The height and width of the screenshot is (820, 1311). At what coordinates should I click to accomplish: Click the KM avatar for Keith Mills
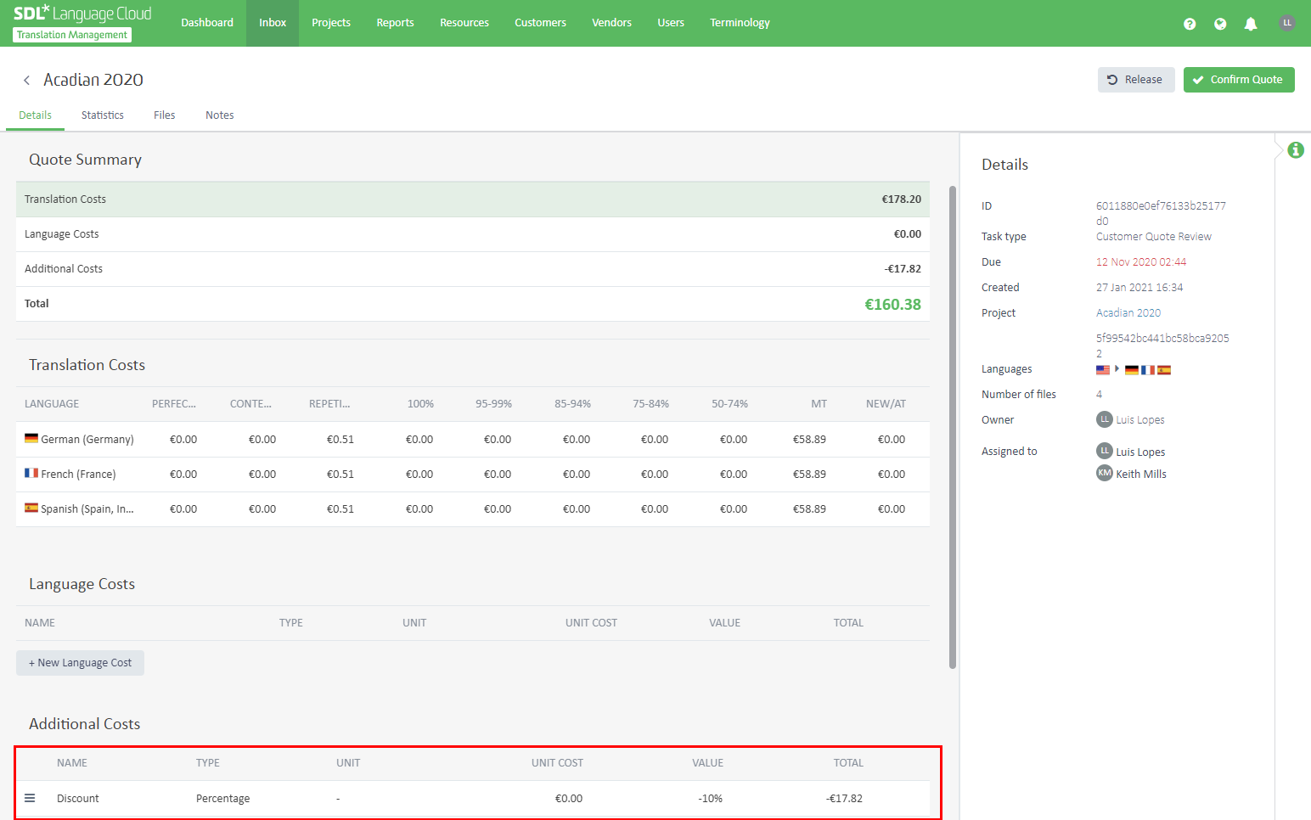[x=1105, y=473]
